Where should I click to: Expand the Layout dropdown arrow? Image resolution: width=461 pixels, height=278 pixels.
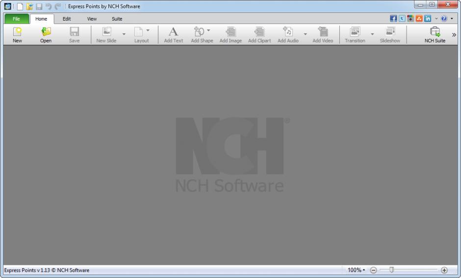click(148, 30)
